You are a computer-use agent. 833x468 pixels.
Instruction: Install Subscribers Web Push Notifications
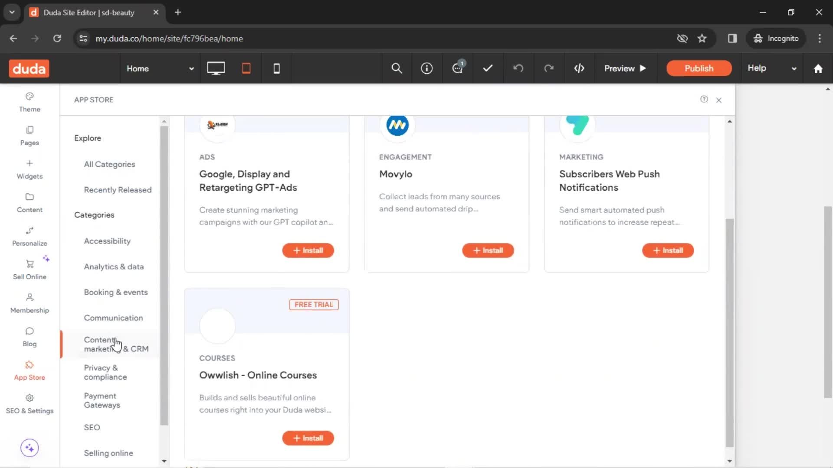668,250
